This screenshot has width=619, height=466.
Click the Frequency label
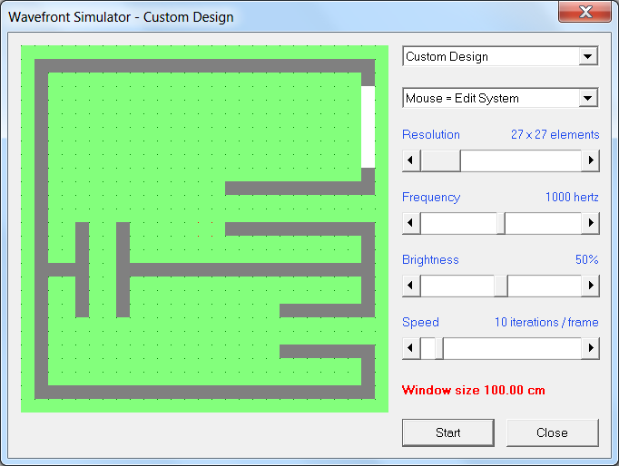pyautogui.click(x=431, y=197)
